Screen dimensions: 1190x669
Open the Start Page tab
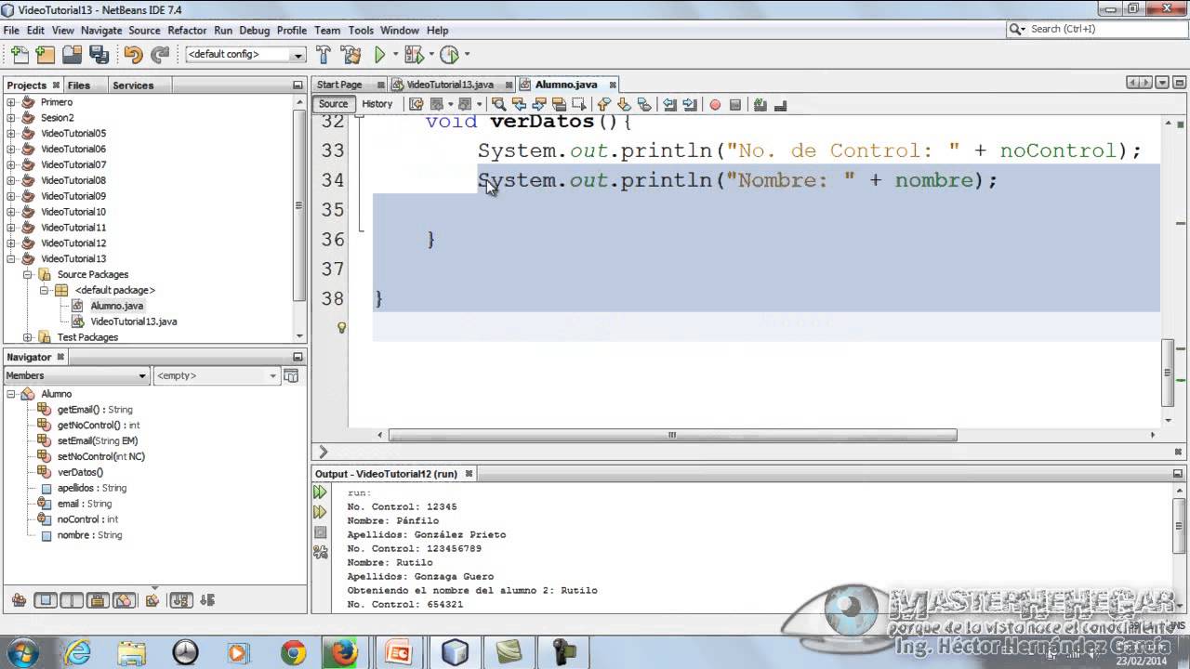(x=339, y=85)
